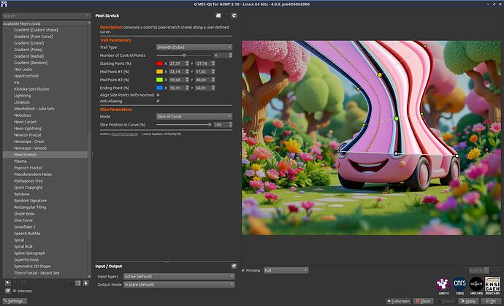Expand the Slice Mode dropdown
504x306 pixels.
click(194, 116)
